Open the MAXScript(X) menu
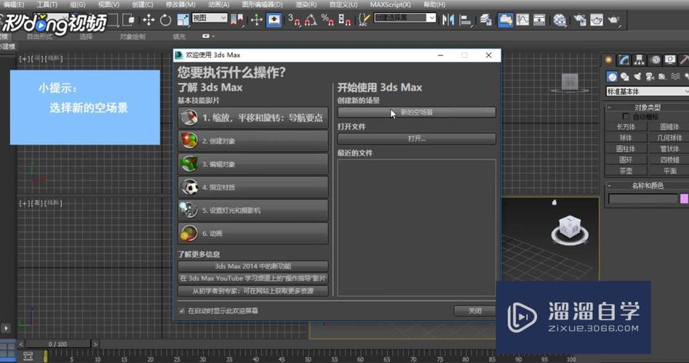 tap(390, 4)
